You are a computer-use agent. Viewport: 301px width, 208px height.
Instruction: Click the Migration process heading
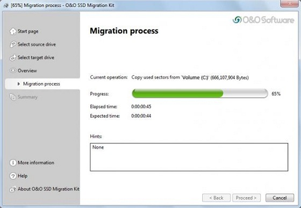point(124,31)
